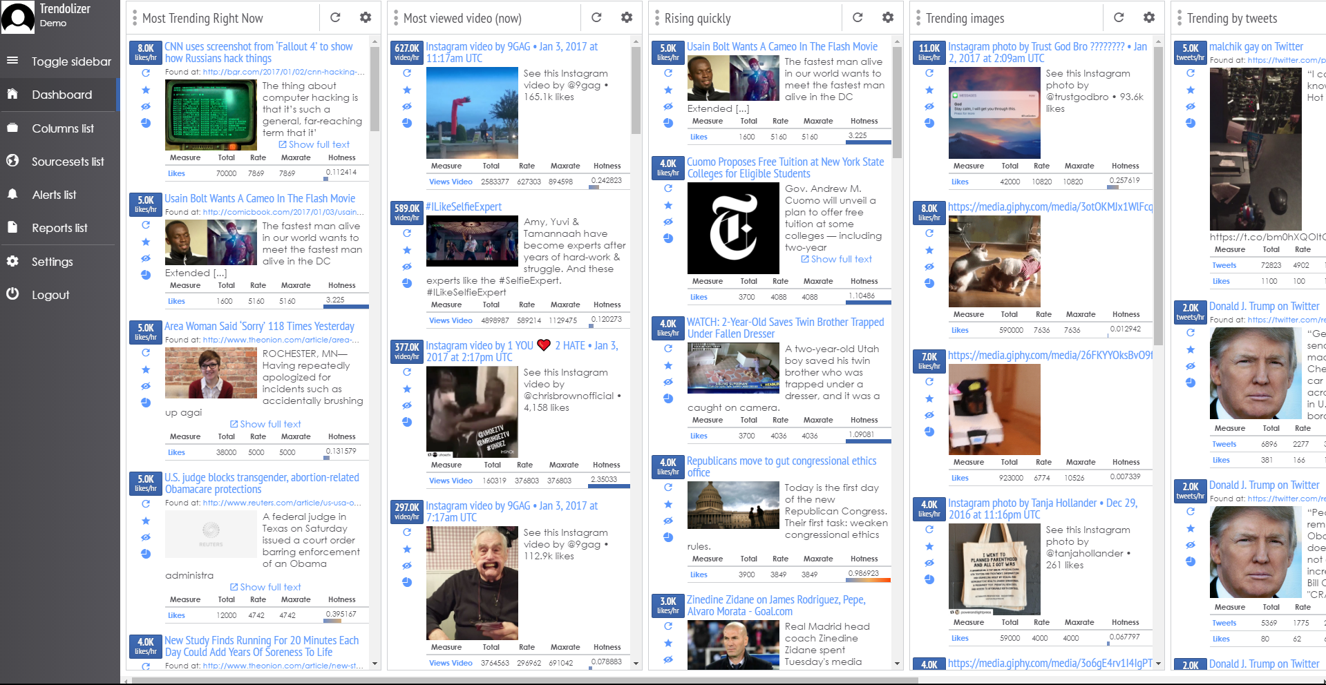Expand full text of Cuomo tuition item
The height and width of the screenshot is (685, 1326).
tap(837, 259)
